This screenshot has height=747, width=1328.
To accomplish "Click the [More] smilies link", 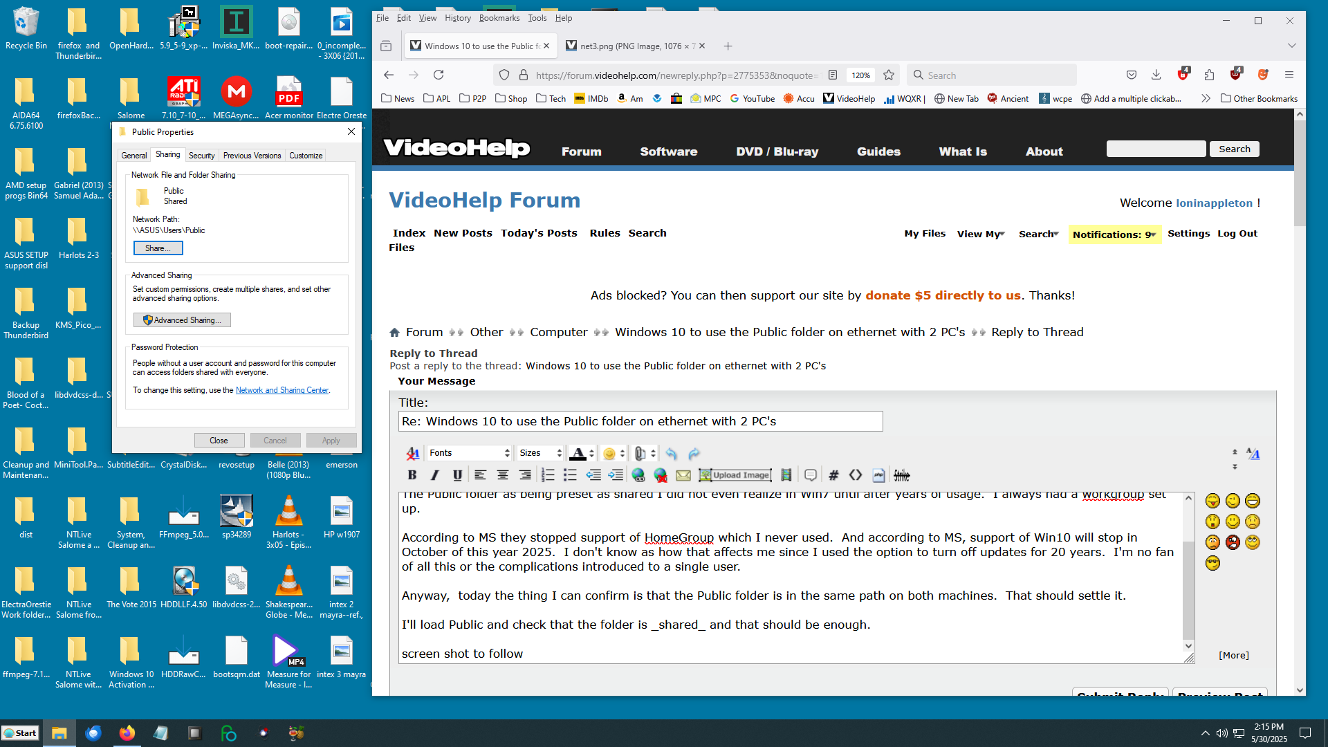I will click(1233, 655).
